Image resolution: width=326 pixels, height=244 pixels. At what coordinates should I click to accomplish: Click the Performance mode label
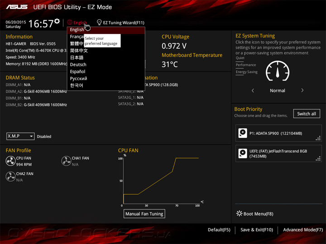(x=246, y=65)
